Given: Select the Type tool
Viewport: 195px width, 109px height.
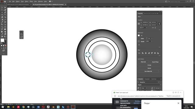Looking at the screenshot, I should tap(2, 15).
